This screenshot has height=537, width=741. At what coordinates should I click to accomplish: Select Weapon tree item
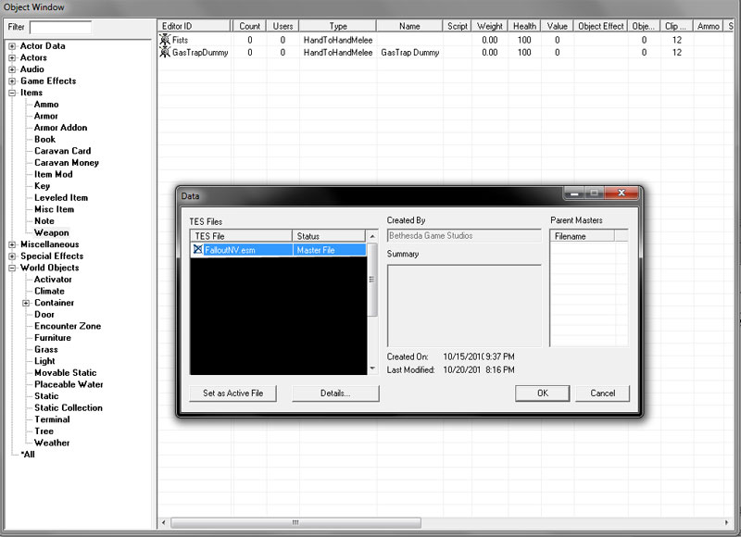pyautogui.click(x=52, y=232)
